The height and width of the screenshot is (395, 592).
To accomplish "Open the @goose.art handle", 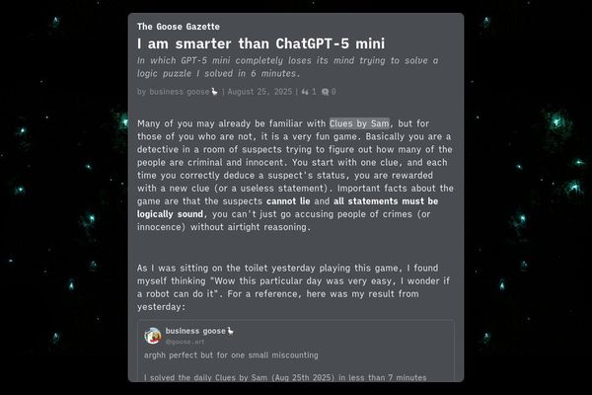I will tap(184, 341).
